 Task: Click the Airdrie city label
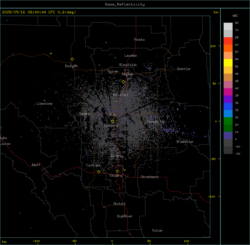pyautogui.click(x=117, y=156)
